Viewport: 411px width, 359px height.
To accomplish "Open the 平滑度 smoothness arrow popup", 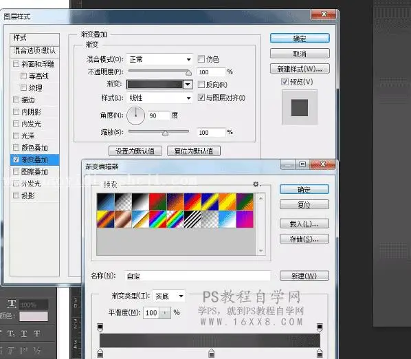I will click(165, 313).
